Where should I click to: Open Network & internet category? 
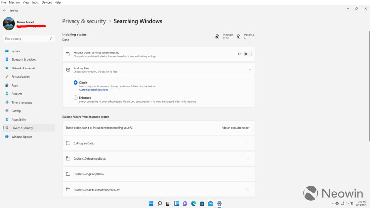[29, 68]
